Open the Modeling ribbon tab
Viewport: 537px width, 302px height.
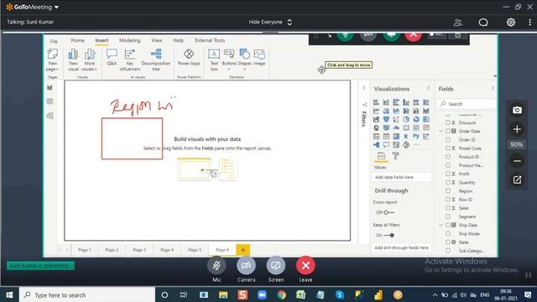[130, 40]
